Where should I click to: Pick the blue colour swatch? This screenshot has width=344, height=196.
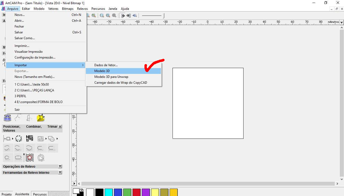tap(118, 193)
